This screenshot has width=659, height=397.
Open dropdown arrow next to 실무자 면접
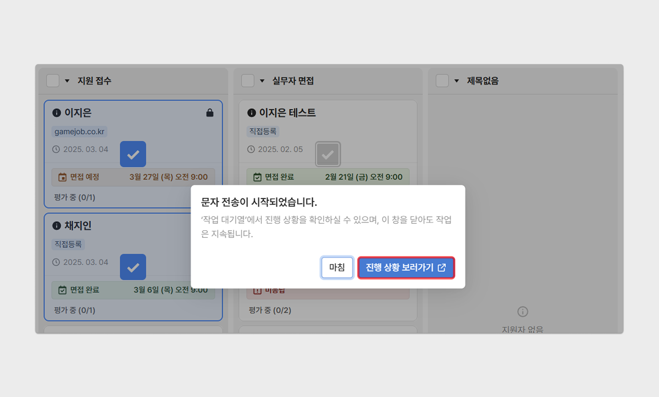(262, 81)
